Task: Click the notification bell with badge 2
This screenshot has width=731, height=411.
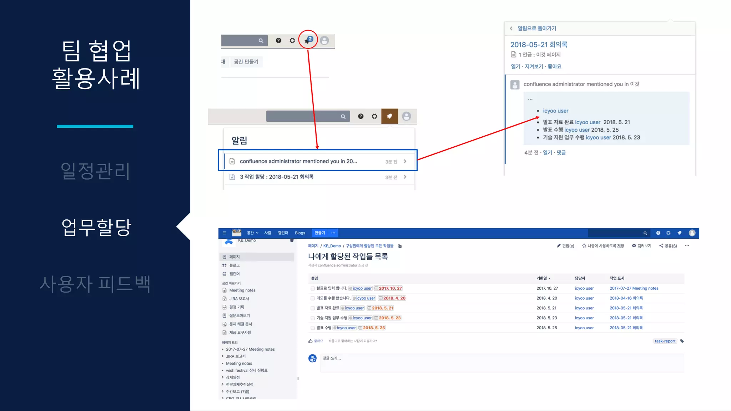Action: coord(308,40)
